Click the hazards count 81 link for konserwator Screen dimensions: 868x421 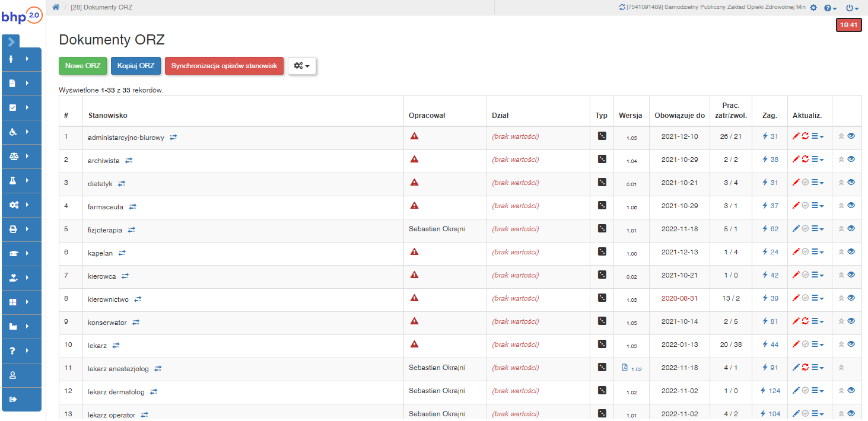(770, 321)
